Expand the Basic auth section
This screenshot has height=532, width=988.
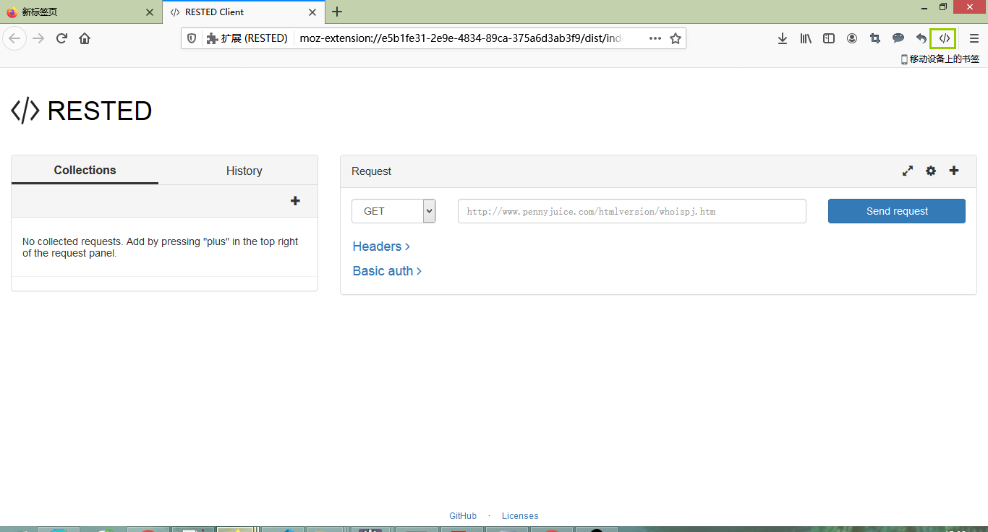coord(387,271)
